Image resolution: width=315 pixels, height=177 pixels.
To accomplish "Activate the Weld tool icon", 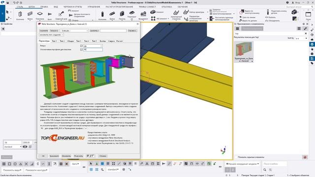I will [61, 14].
